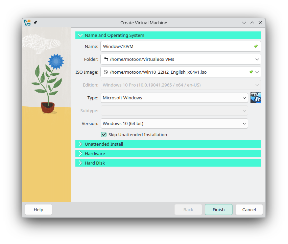The width and height of the screenshot is (288, 244).
Task: Click the "Type:" label
Action: click(x=93, y=98)
